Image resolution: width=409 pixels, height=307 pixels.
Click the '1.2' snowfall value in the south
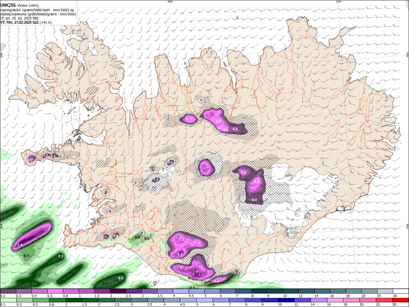pyautogui.click(x=179, y=238)
